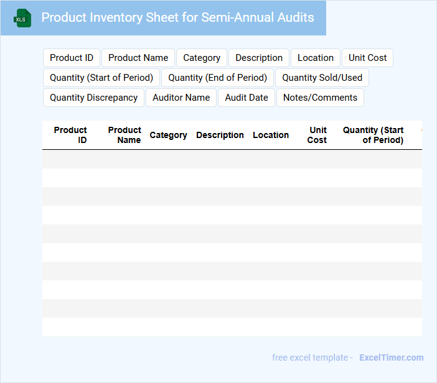Click the Product ID column header
The image size is (437, 383).
tap(71, 135)
